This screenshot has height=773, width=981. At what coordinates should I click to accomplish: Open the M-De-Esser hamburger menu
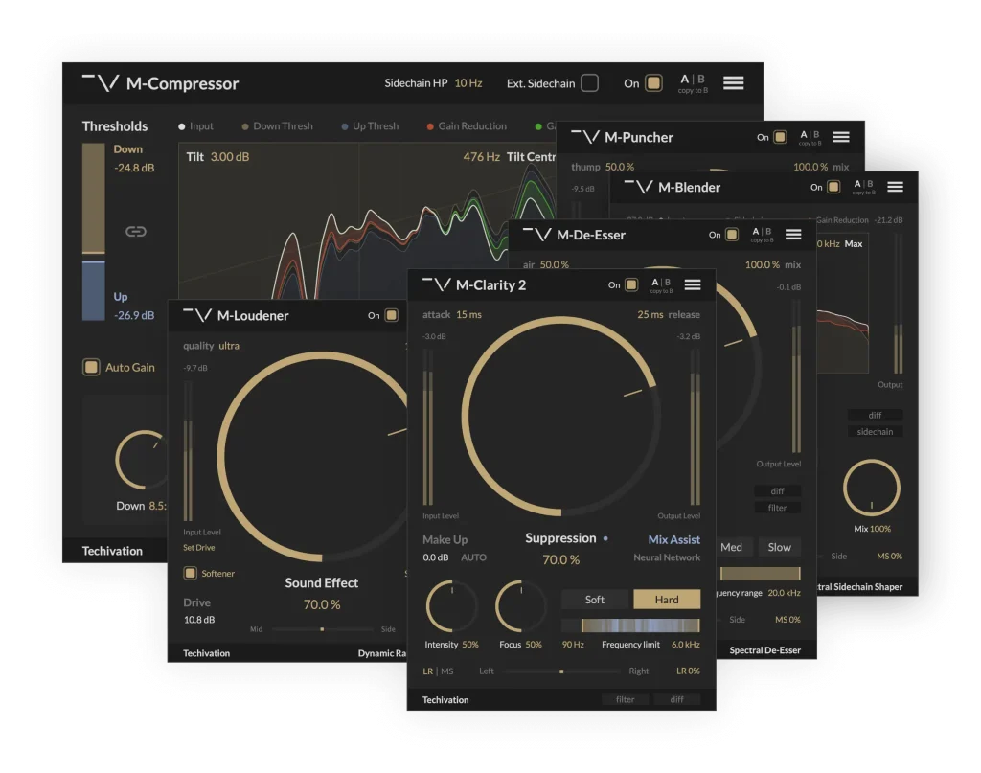792,235
